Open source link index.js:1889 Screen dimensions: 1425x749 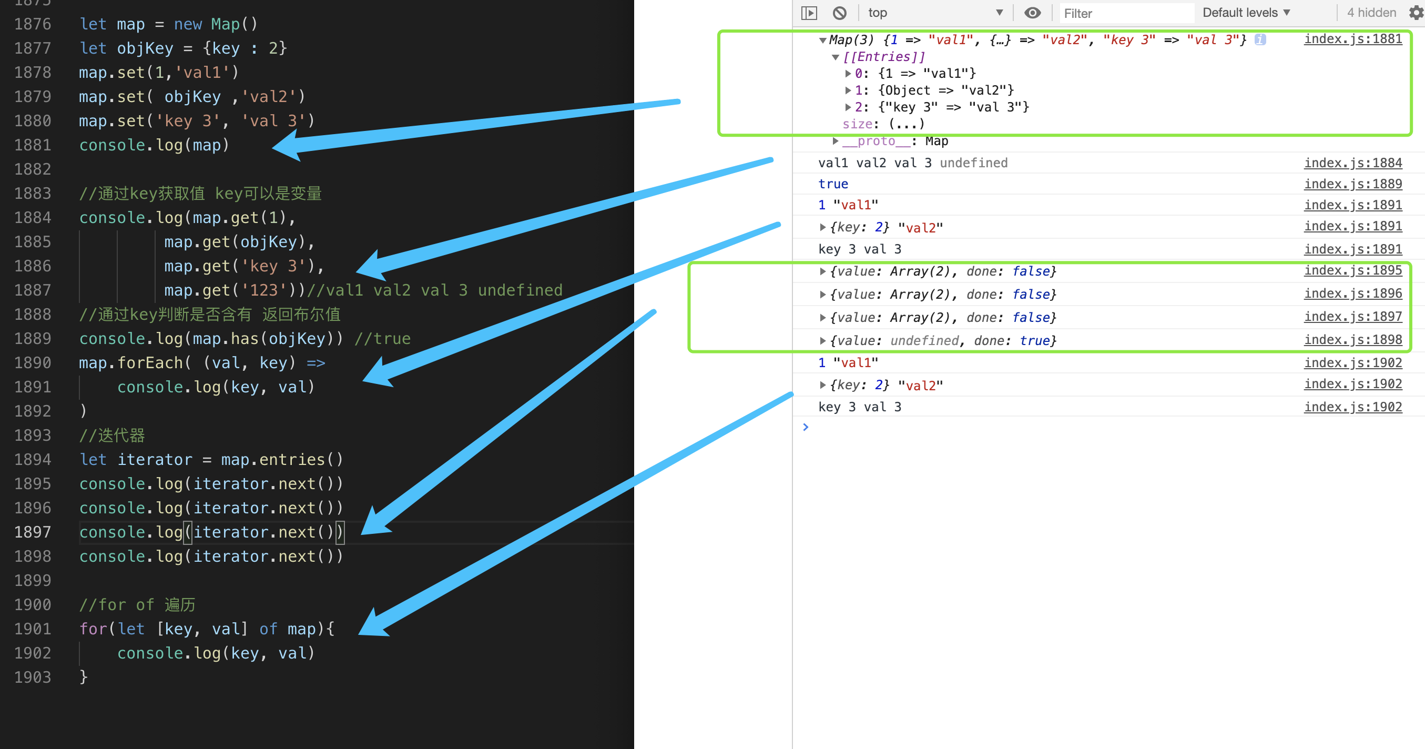[x=1352, y=184]
